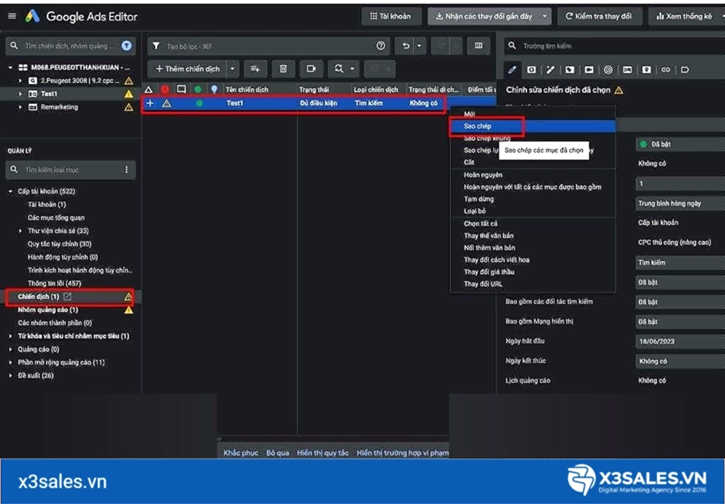Click the green status column header dot

point(198,90)
